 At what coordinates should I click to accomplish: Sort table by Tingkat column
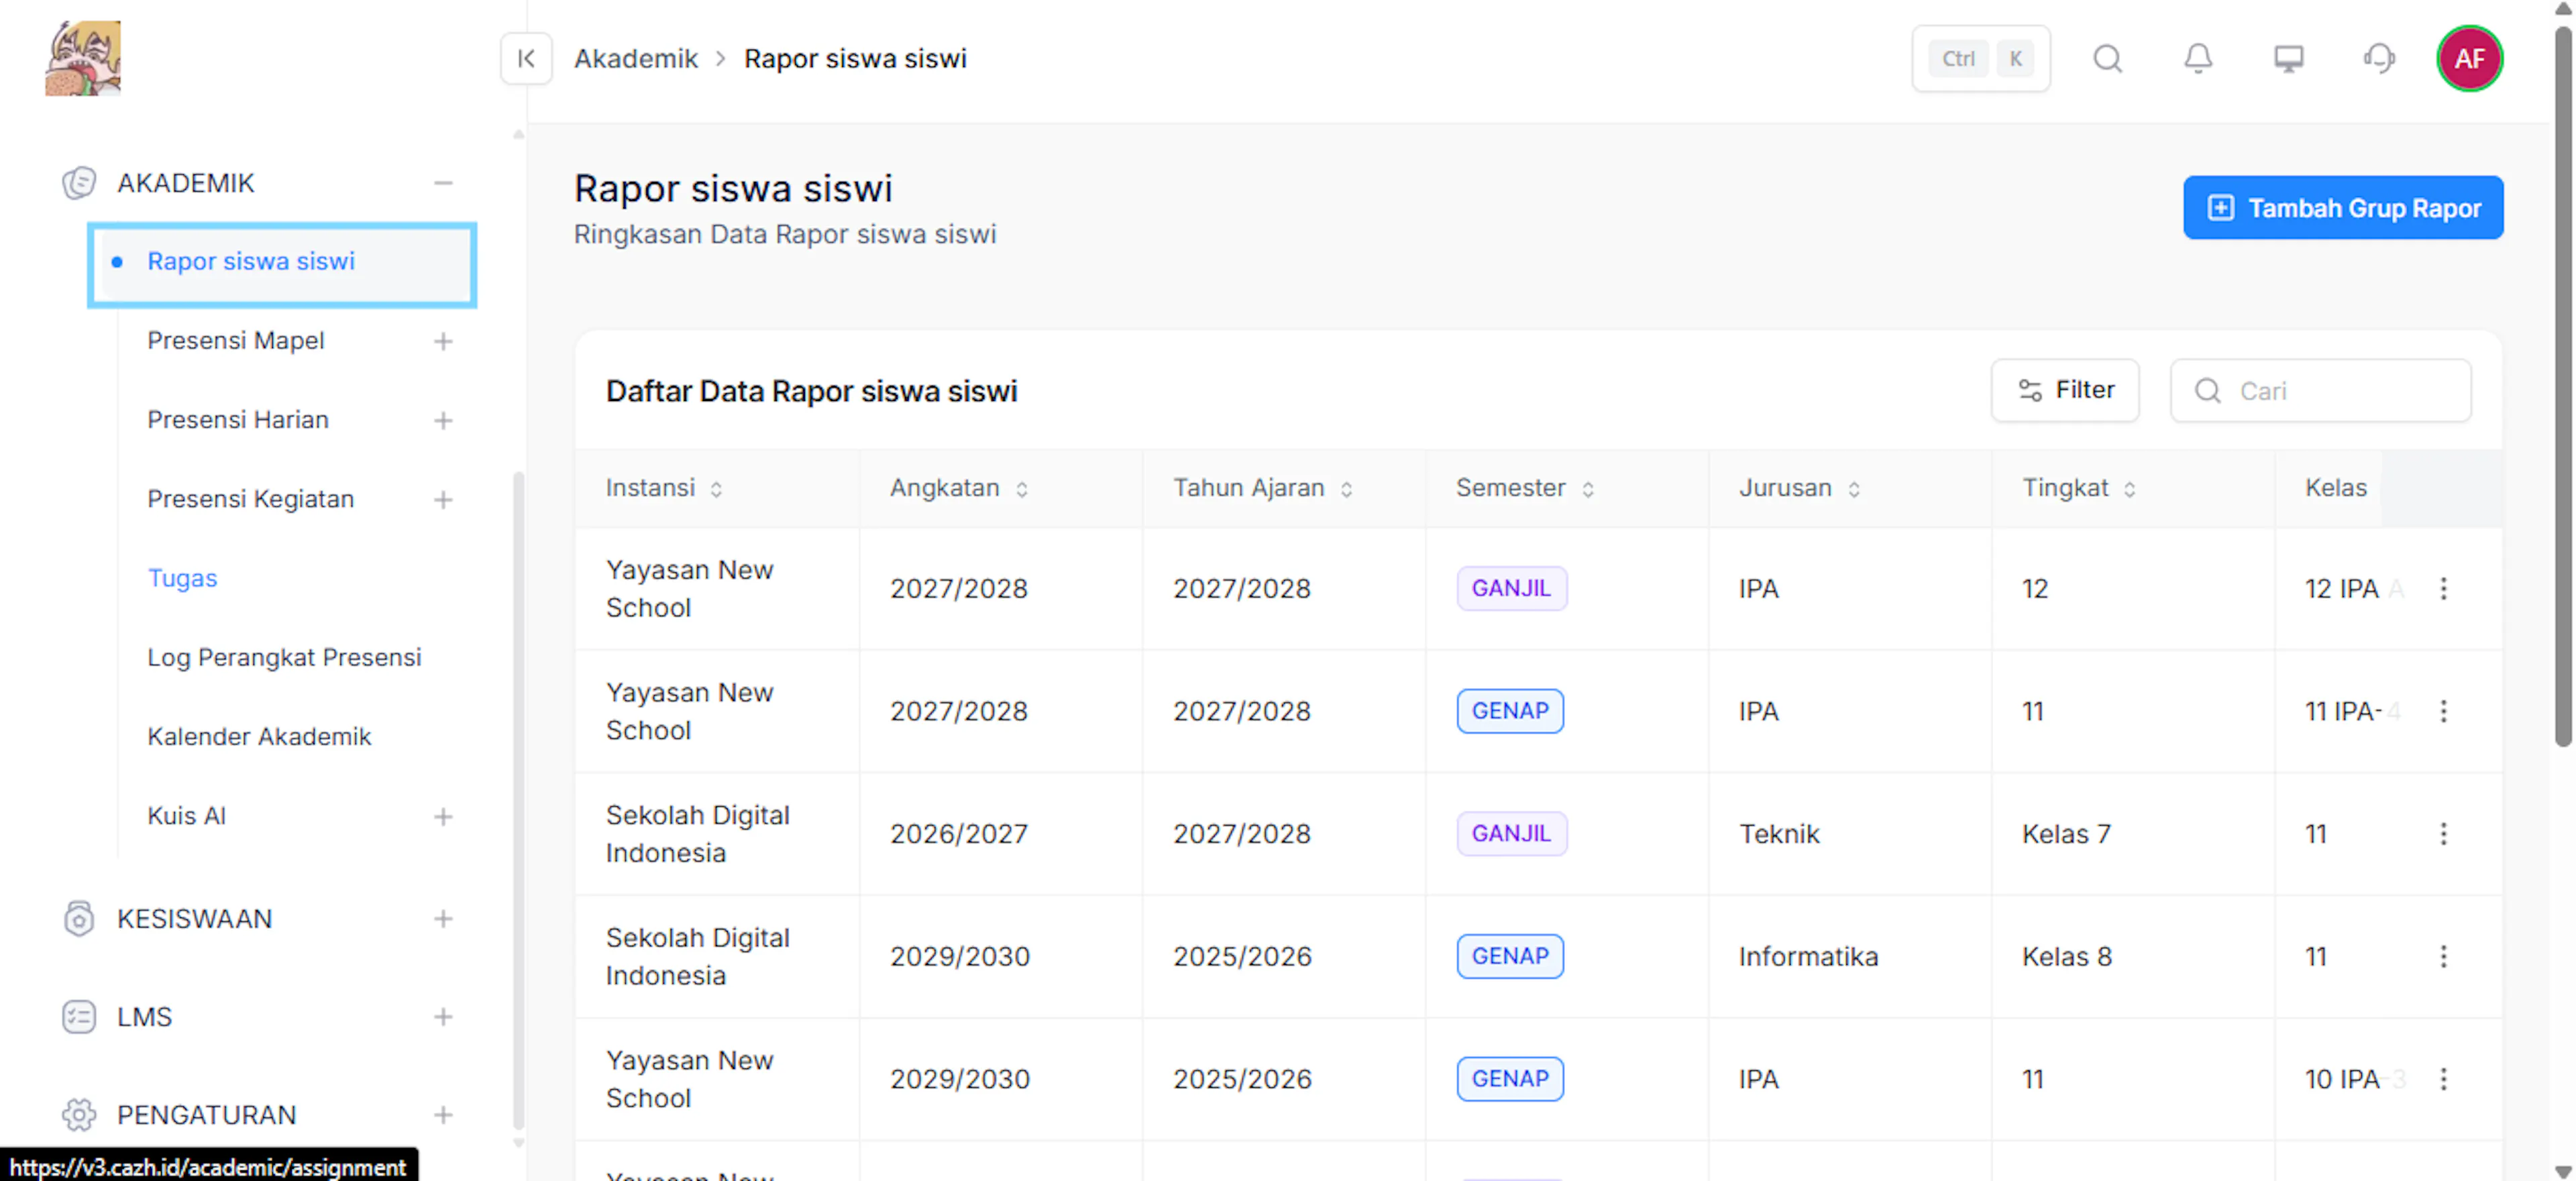tap(2129, 489)
